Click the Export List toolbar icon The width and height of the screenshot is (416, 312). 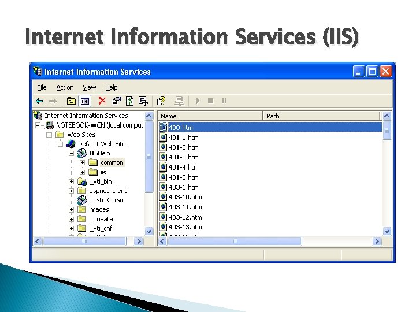tap(143, 101)
